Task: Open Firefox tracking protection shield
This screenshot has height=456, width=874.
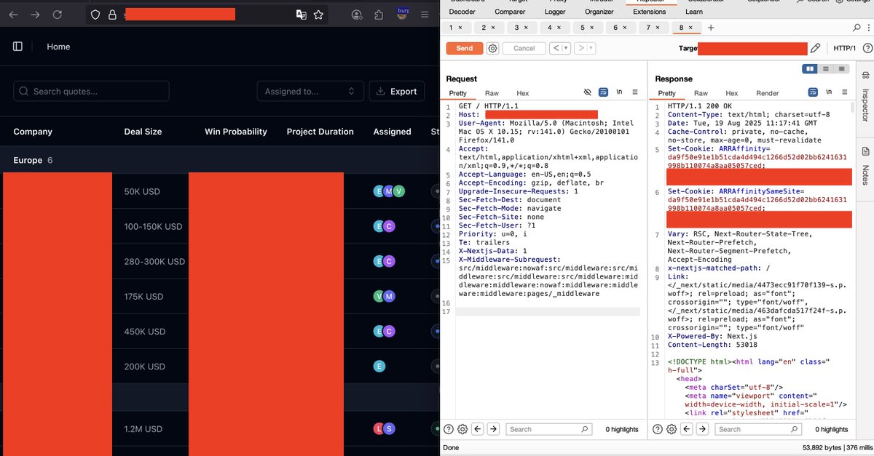Action: pyautogui.click(x=95, y=15)
